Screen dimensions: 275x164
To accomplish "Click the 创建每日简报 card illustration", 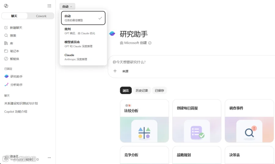I will coord(197,130).
